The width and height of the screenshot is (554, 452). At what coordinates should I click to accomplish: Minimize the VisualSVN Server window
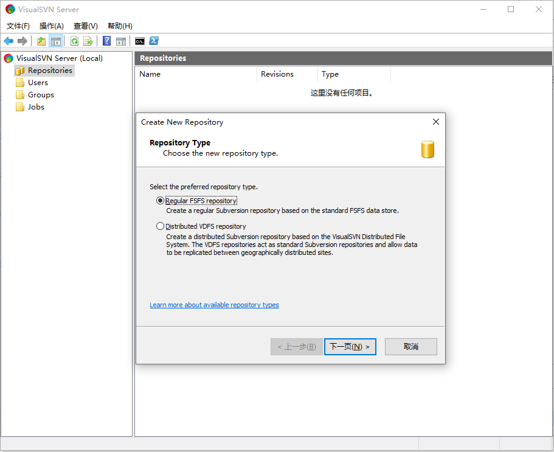(483, 9)
